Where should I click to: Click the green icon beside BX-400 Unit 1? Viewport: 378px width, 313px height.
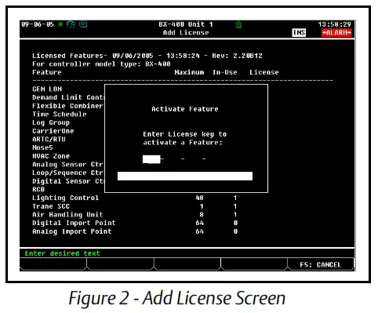coord(238,24)
